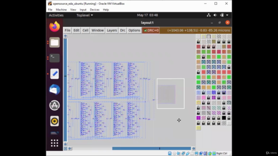This screenshot has height=156, width=278.
Task: Open Rhythmbox from the dock
Action: tap(54, 121)
